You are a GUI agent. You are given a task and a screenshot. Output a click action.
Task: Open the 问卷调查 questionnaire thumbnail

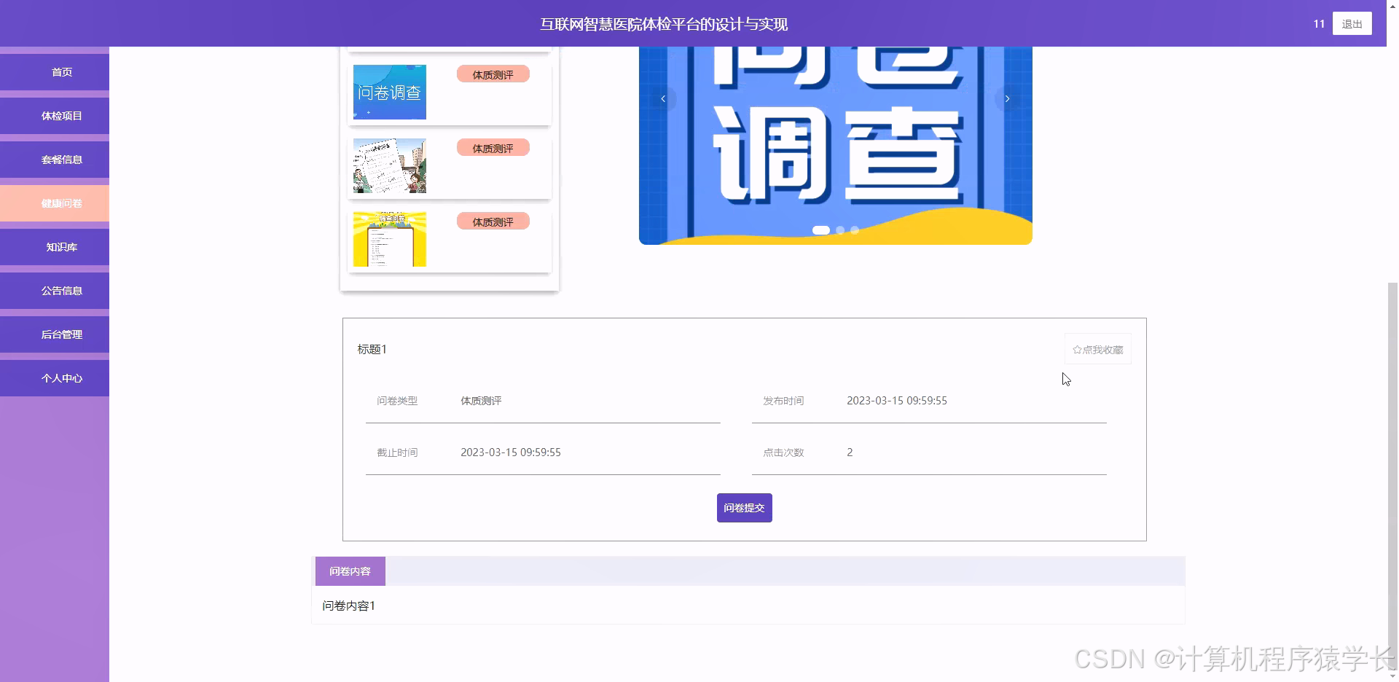[389, 92]
